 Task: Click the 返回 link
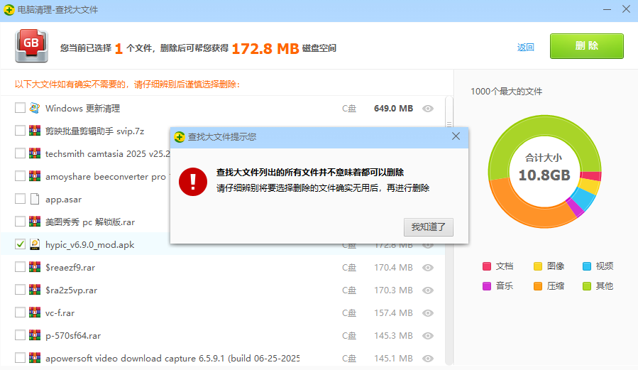tap(525, 47)
